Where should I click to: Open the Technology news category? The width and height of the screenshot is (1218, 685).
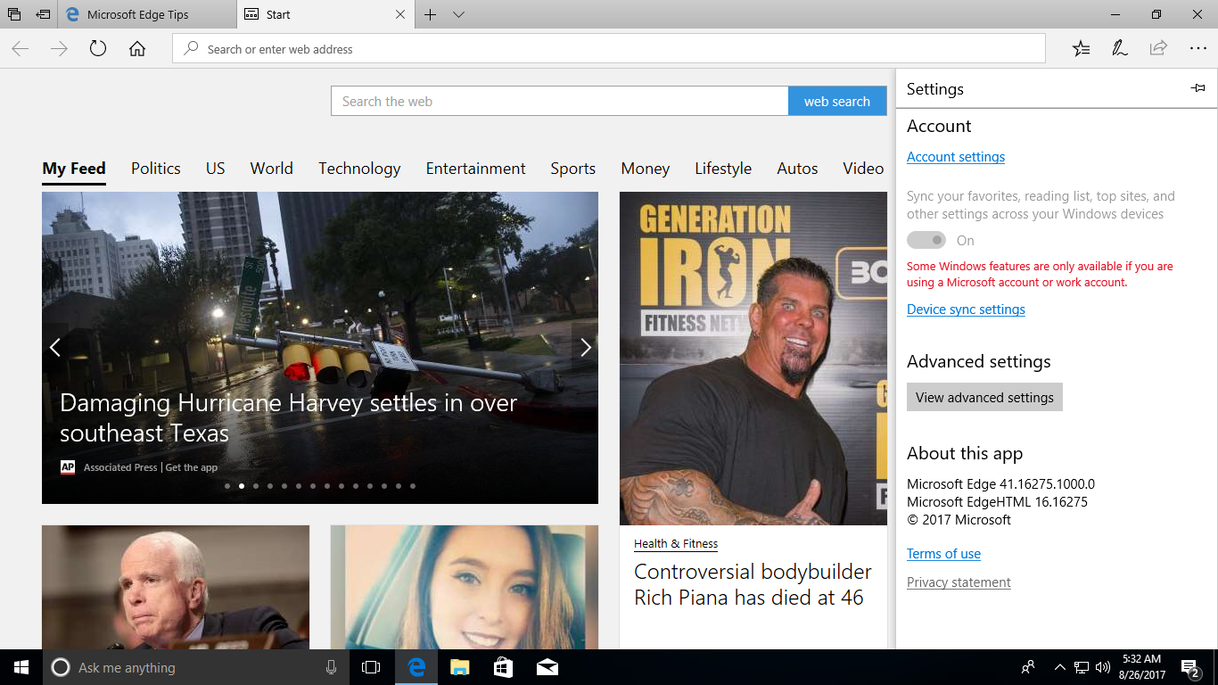tap(359, 169)
